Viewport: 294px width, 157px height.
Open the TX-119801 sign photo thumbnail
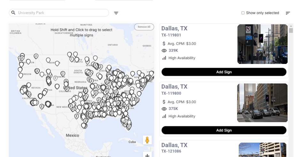(x=262, y=44)
